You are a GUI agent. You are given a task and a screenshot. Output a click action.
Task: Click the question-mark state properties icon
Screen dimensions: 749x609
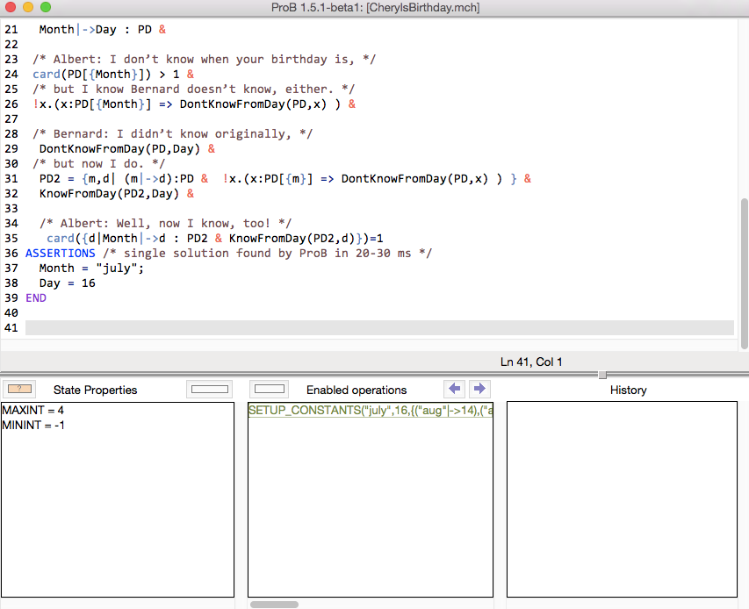tap(18, 389)
